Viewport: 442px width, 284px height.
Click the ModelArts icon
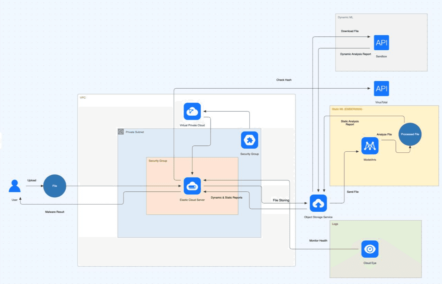point(370,146)
